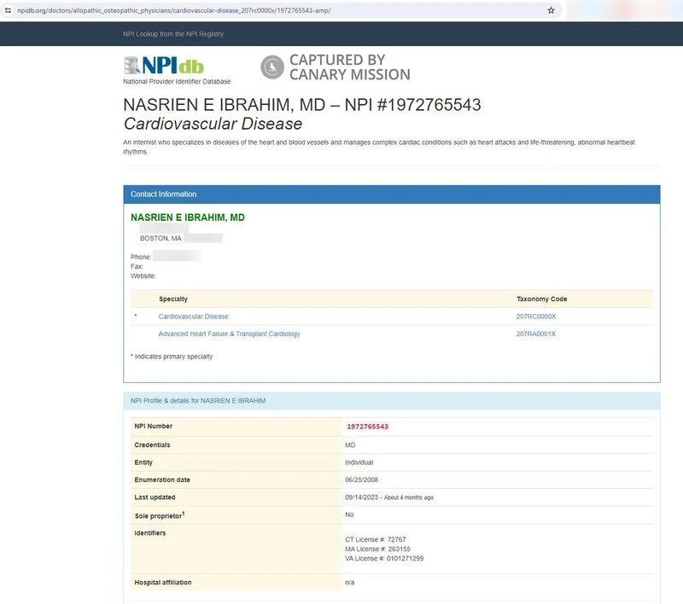Open Advanced Heart Failure & Transplant Cardiology link

[x=229, y=334]
